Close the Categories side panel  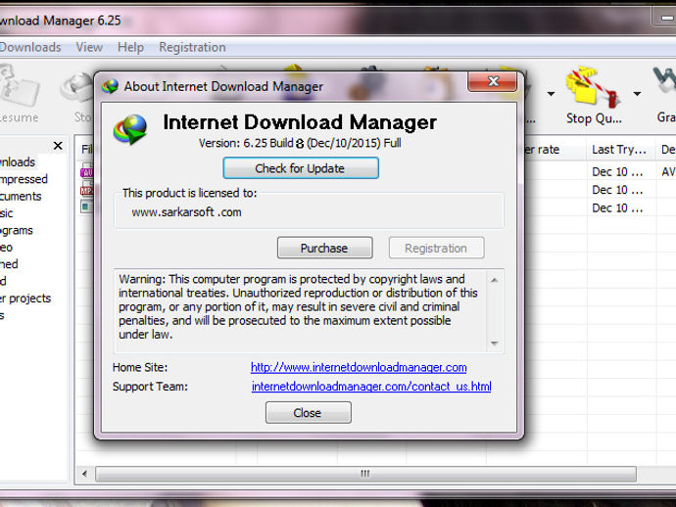(58, 146)
